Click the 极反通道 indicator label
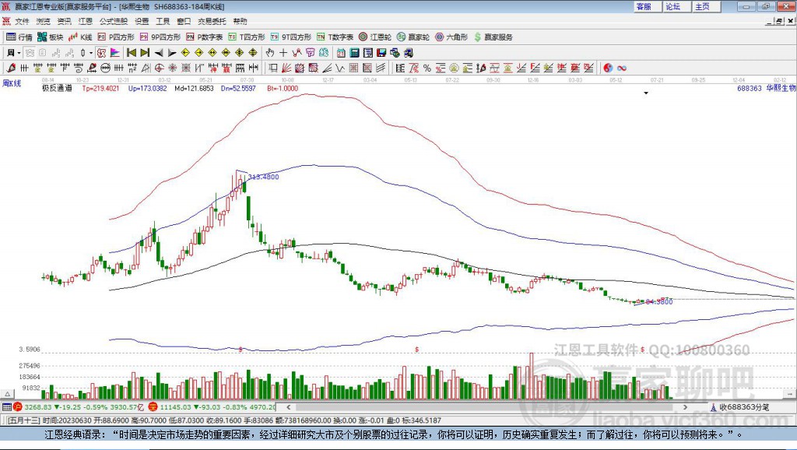Viewport: 797px width, 450px height. coord(57,89)
